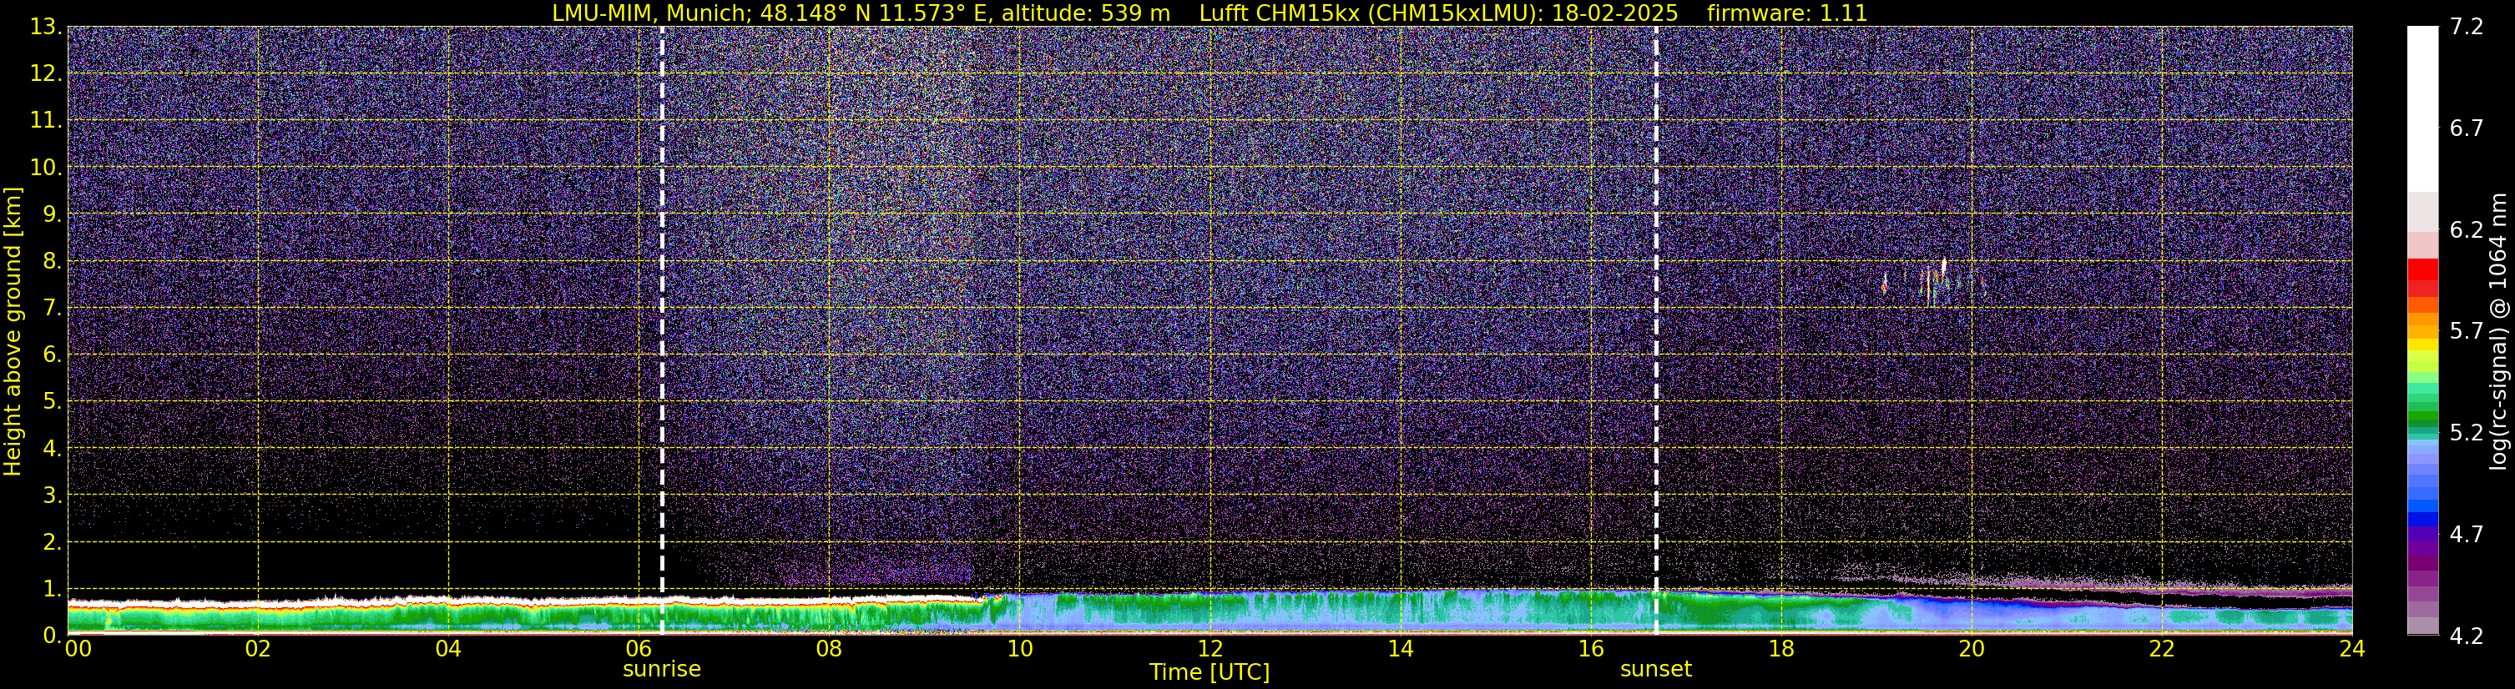Click the y-axis tick label "3."
The width and height of the screenshot is (2515, 689).
pos(52,495)
